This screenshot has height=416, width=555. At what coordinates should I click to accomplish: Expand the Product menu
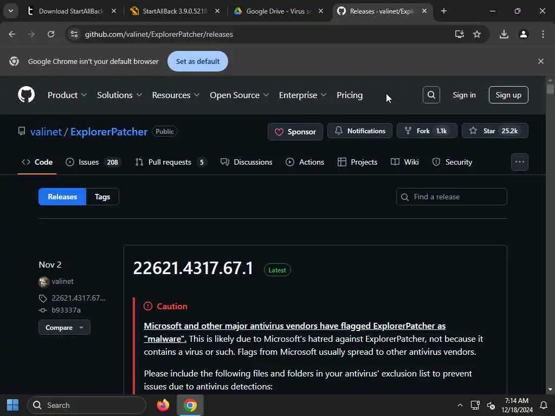[x=67, y=95]
